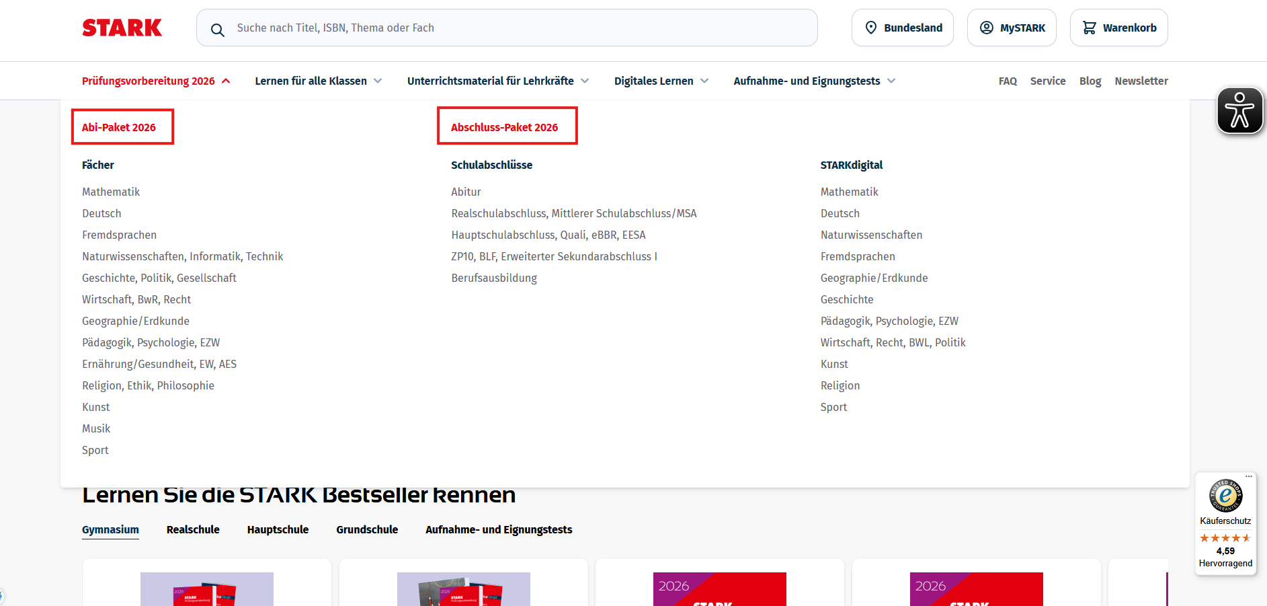This screenshot has width=1267, height=606.
Task: Click the location pin icon in Bundesland button
Action: pos(870,28)
